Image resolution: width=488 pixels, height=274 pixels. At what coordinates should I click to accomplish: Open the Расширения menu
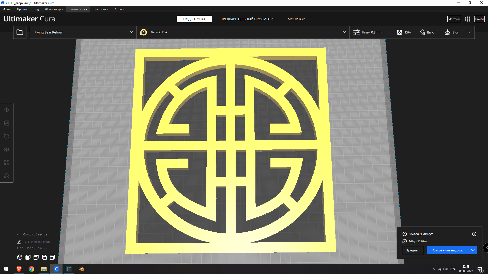click(x=78, y=9)
